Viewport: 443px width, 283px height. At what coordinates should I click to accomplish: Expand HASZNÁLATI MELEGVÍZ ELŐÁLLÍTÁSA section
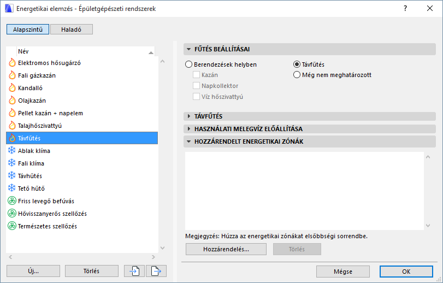click(189, 129)
